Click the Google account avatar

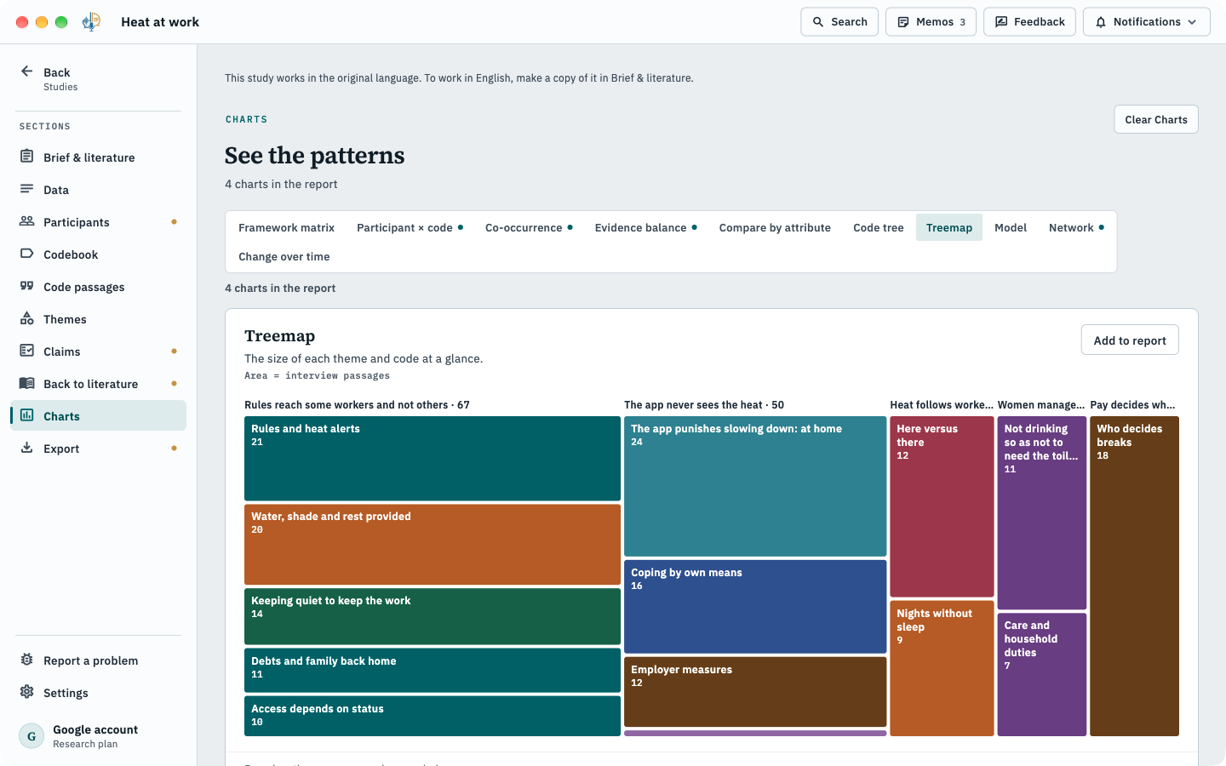pos(32,736)
